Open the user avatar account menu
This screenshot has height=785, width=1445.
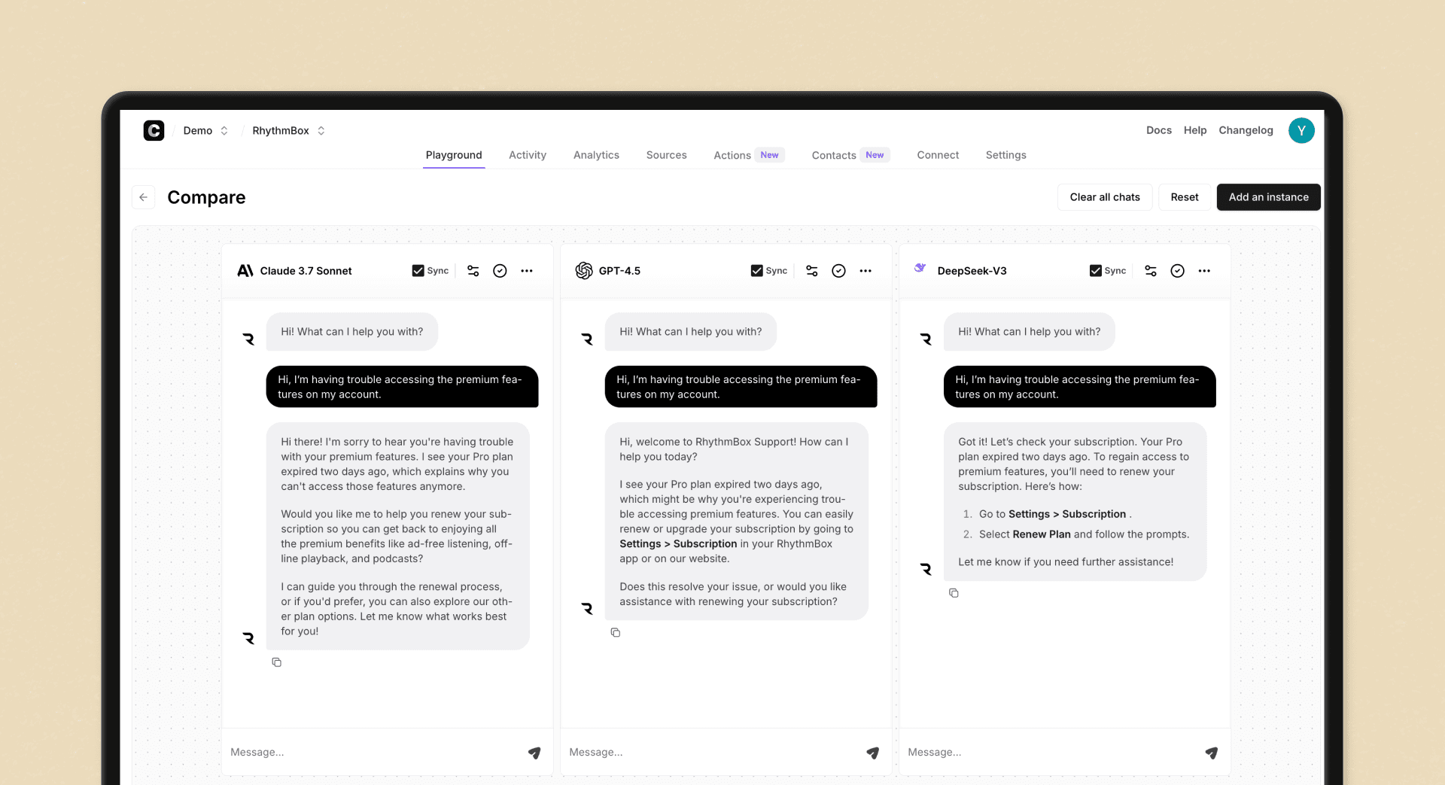[x=1300, y=131]
